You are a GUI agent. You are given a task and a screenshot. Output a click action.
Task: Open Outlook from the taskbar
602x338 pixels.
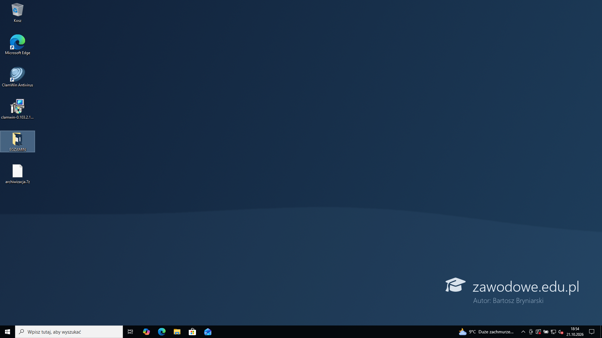point(208,332)
